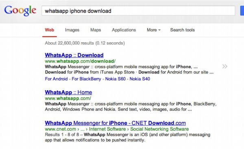The width and height of the screenshot is (244, 149).
Task: Click Social Networking Software breadcrumb
Action: (159, 129)
